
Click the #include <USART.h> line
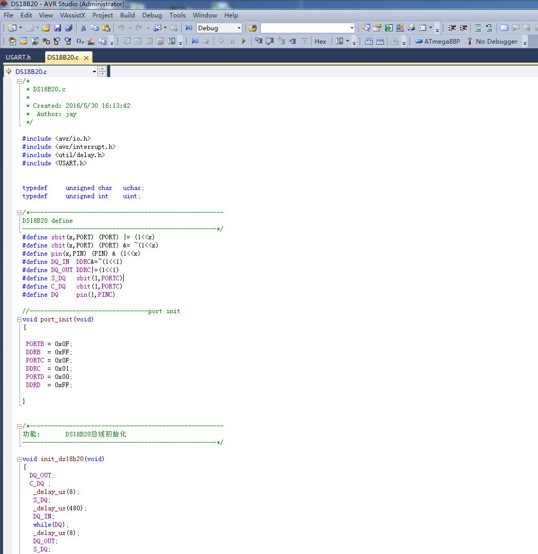[54, 163]
